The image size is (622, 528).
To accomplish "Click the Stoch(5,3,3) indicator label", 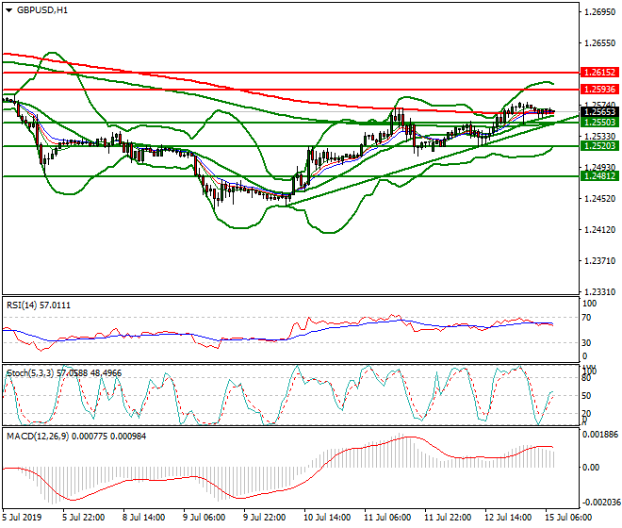I will 64,373.
